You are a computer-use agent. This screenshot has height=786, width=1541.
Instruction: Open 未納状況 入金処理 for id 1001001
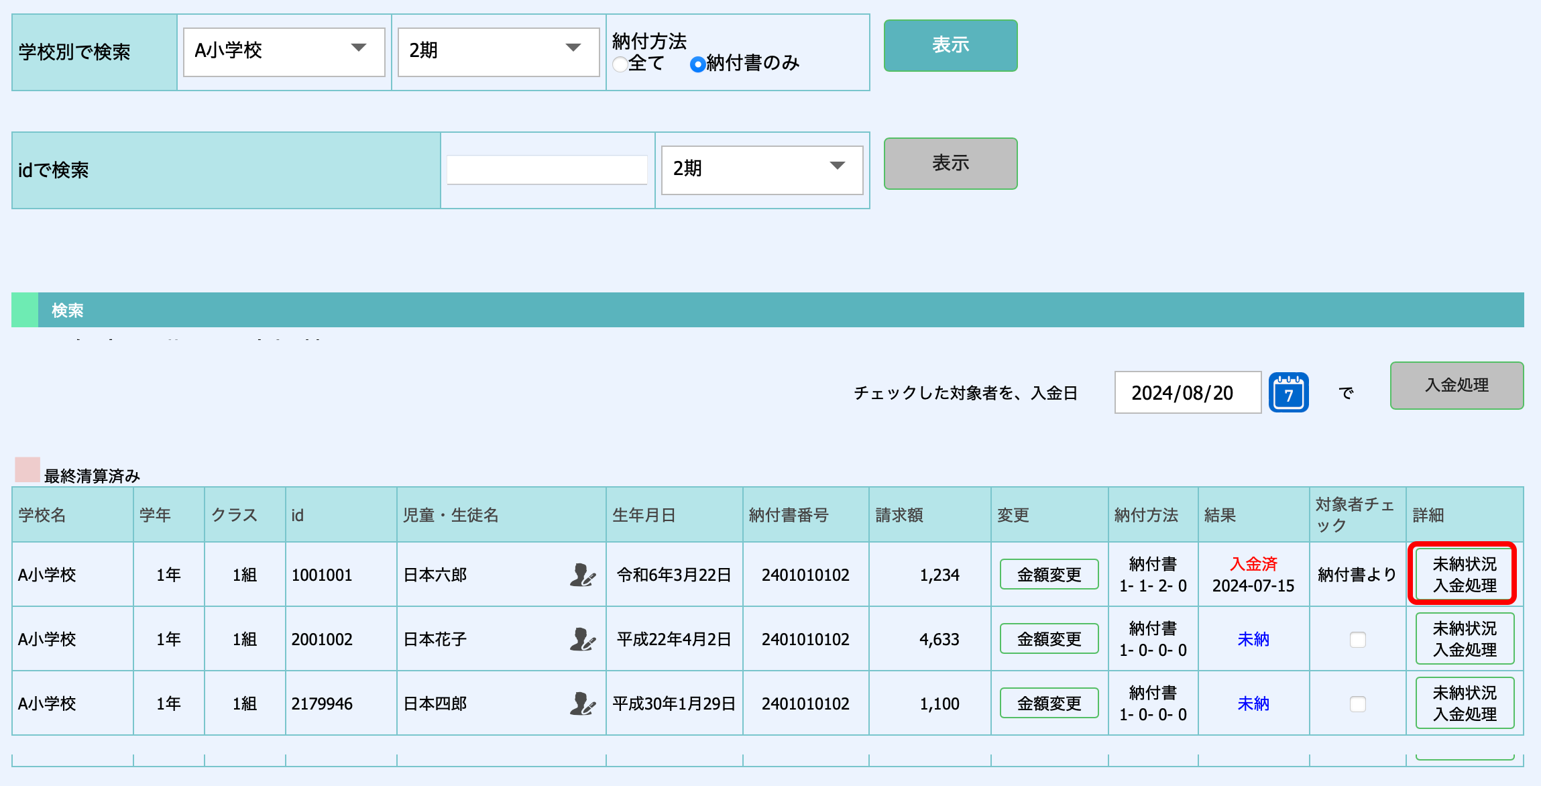pos(1464,575)
